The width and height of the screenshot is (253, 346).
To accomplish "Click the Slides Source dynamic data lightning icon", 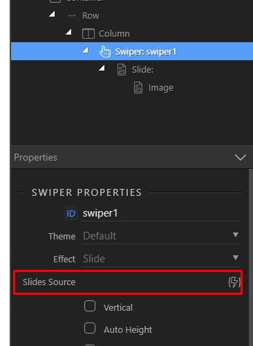I will (x=234, y=282).
